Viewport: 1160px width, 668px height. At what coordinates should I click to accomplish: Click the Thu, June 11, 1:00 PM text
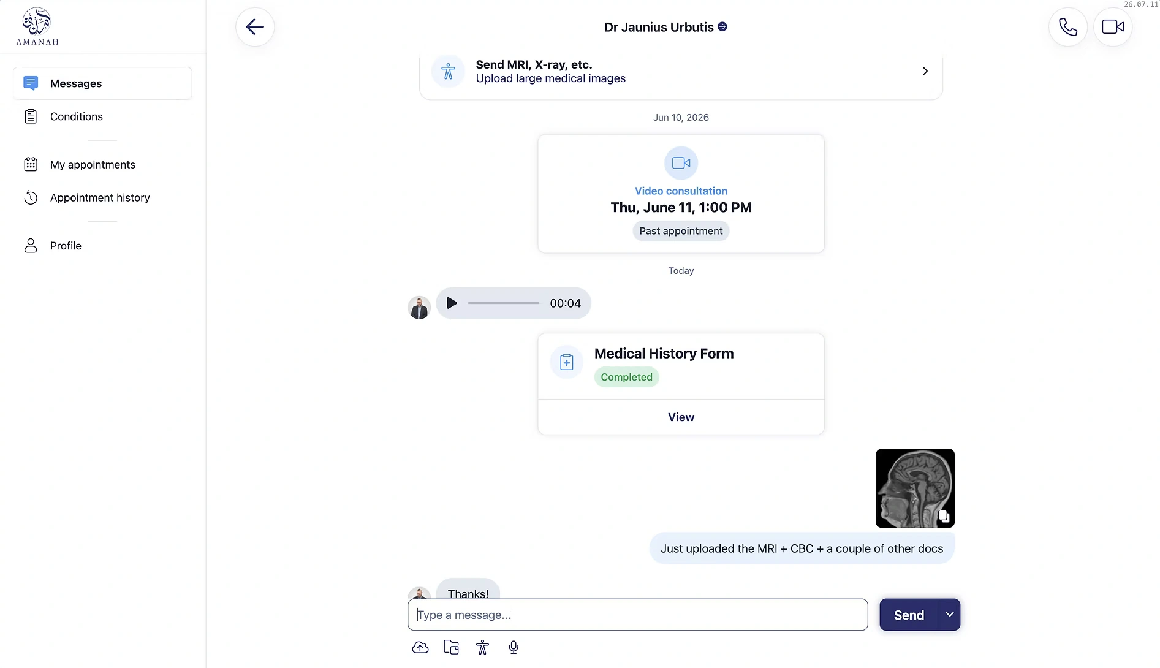[681, 207]
